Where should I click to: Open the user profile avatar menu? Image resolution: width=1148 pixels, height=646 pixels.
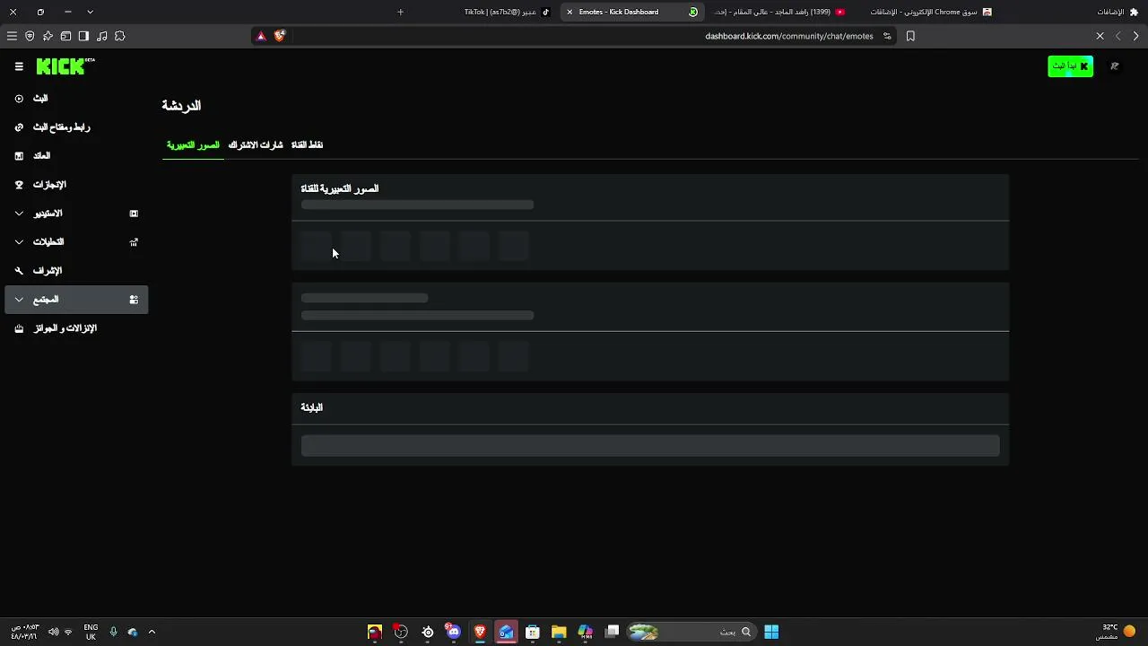[x=1115, y=66]
